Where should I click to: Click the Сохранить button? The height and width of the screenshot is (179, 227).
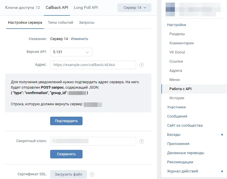pyautogui.click(x=66, y=154)
